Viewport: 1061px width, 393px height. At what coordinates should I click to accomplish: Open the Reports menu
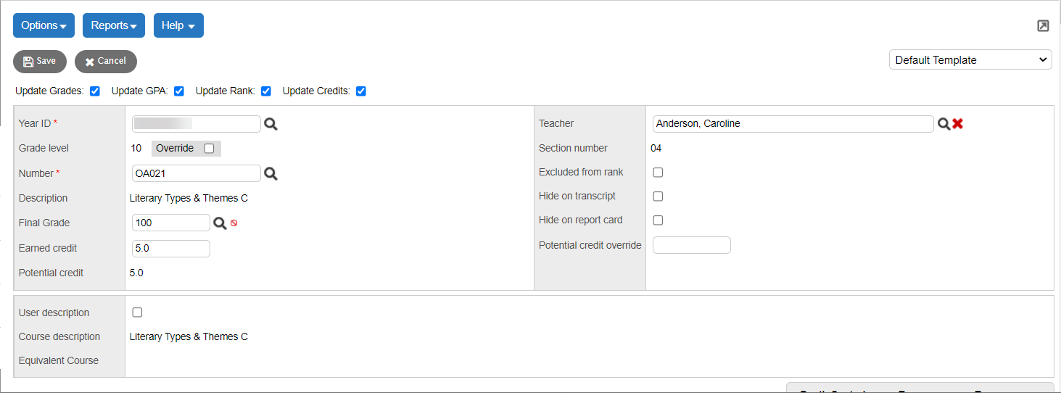[114, 25]
